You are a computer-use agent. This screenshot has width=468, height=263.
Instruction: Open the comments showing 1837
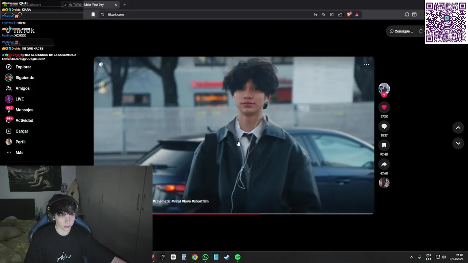(384, 126)
